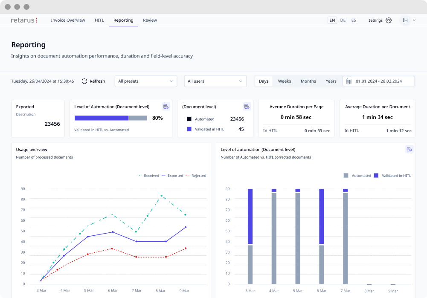Click the Settings gear icon

pos(389,20)
